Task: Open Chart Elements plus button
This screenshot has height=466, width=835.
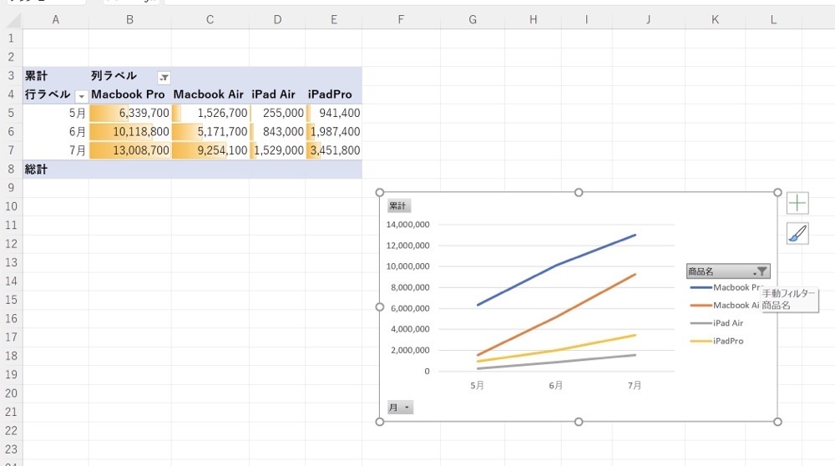Action: [797, 203]
